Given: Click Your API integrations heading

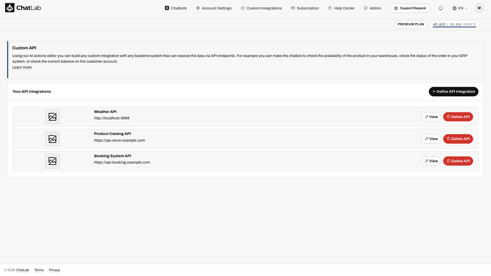Looking at the screenshot, I should point(32,92).
